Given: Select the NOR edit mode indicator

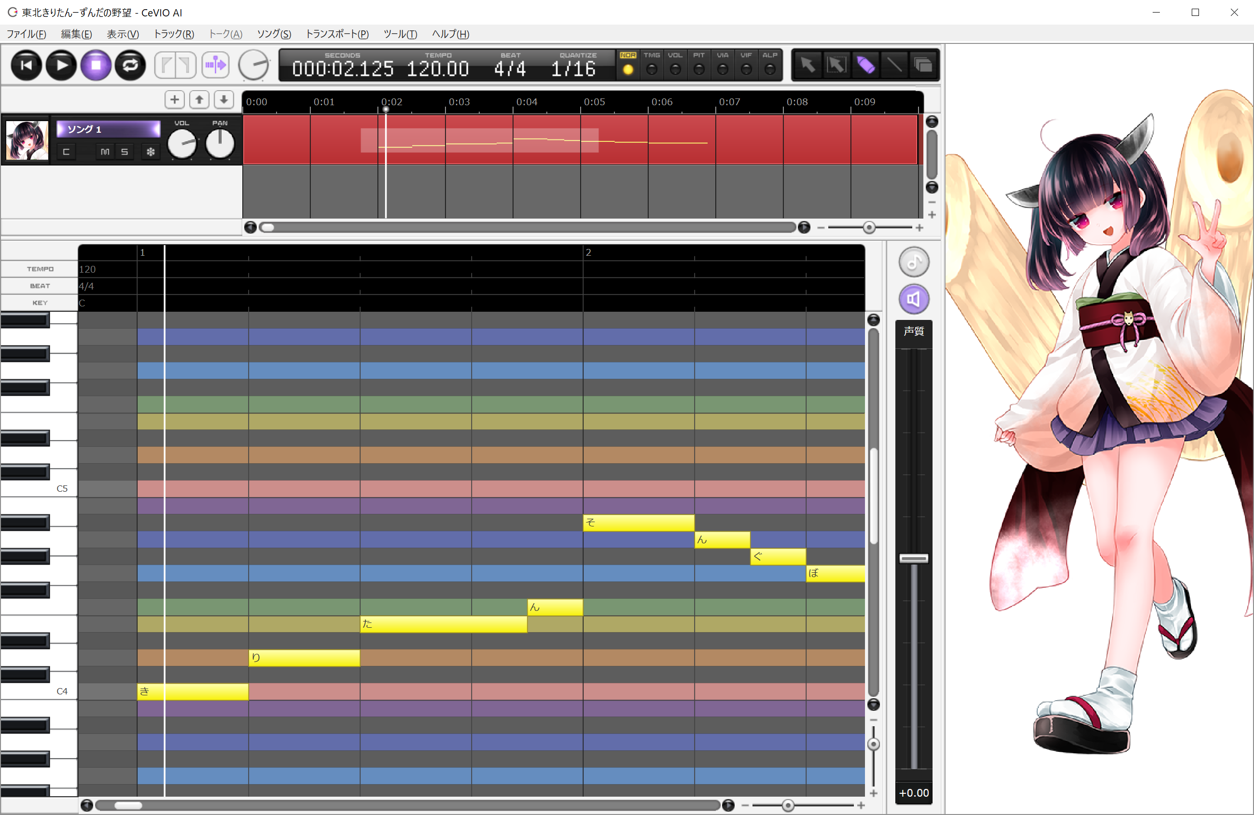Looking at the screenshot, I should (x=628, y=64).
